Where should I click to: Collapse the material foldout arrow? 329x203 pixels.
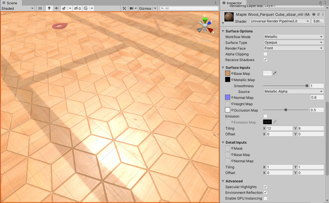coord(223,23)
